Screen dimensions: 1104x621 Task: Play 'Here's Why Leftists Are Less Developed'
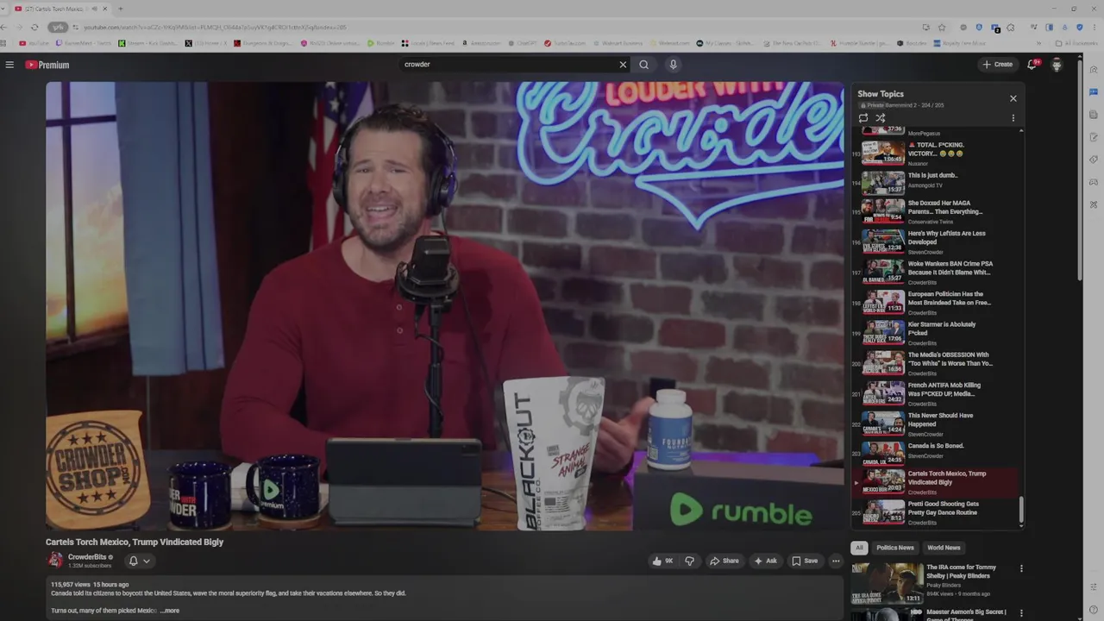(x=935, y=242)
